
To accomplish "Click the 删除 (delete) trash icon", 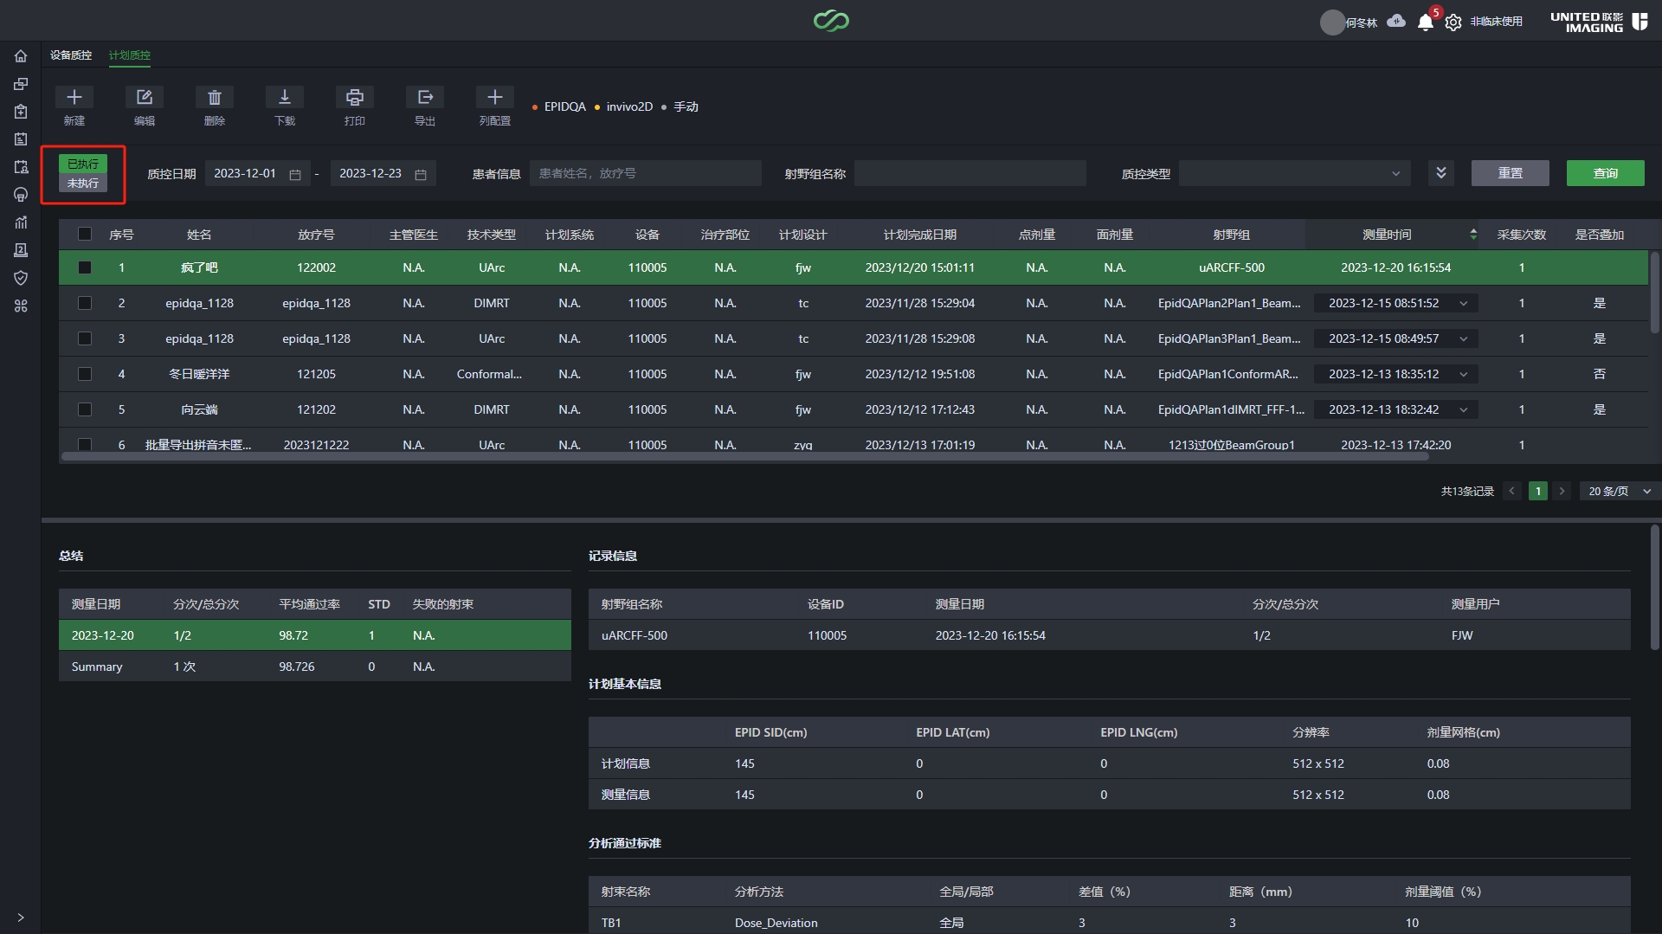I will pyautogui.click(x=215, y=97).
